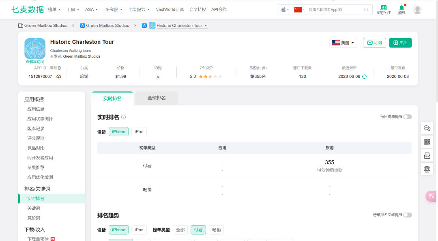Select iPhone device in 实时排名

point(119,132)
